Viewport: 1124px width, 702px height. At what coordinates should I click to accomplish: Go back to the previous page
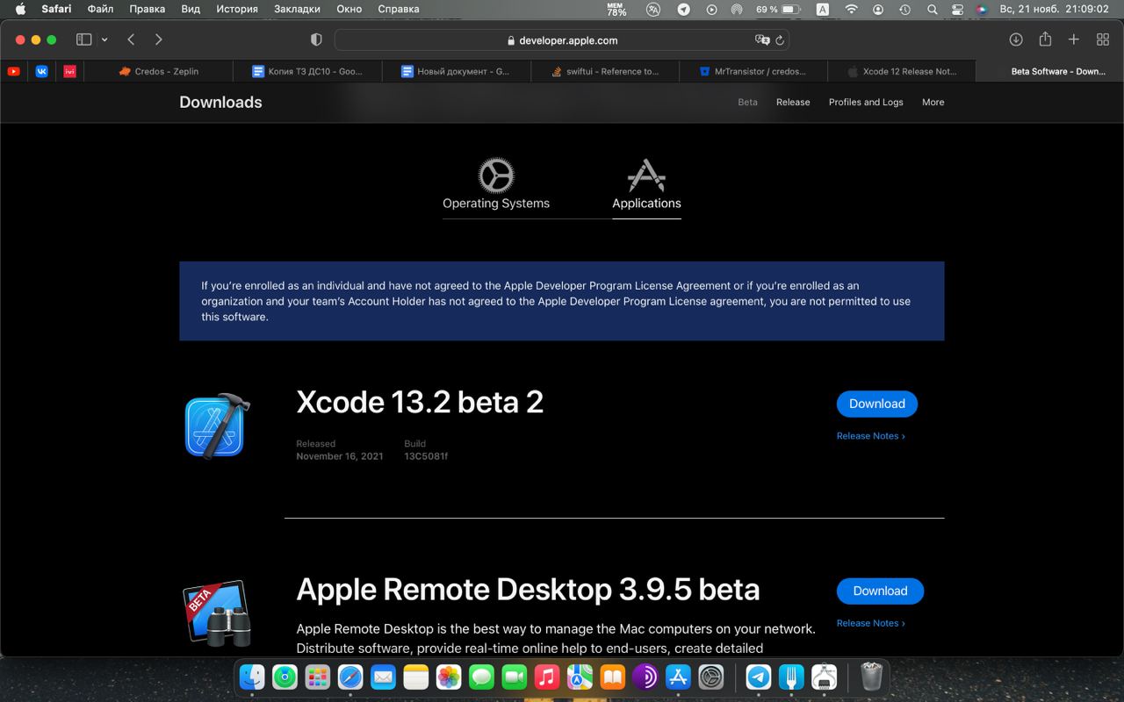click(131, 39)
